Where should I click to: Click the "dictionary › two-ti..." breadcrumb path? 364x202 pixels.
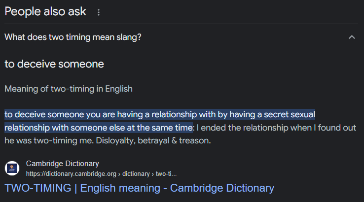point(149,173)
